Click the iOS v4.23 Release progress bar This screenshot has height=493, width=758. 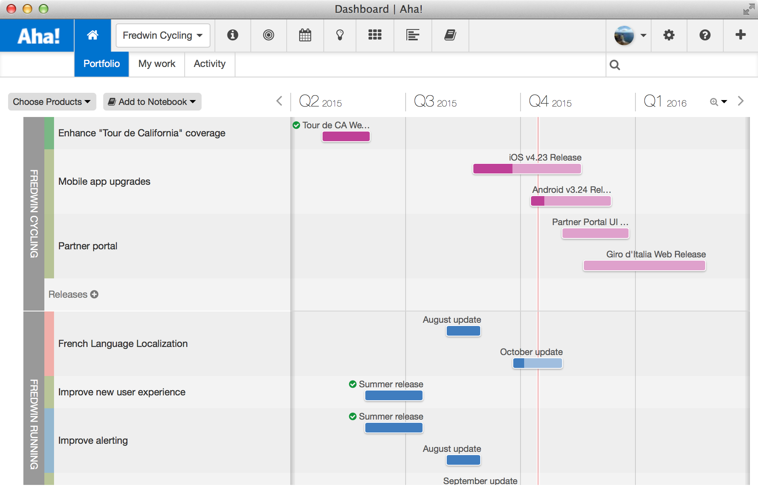coord(527,169)
